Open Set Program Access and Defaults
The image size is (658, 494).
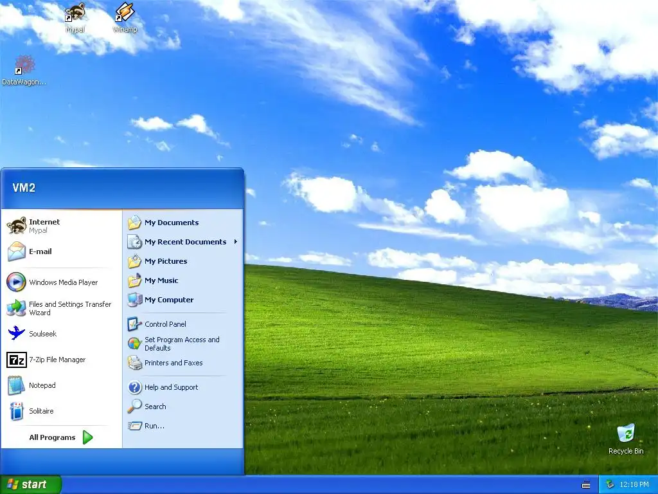click(182, 343)
